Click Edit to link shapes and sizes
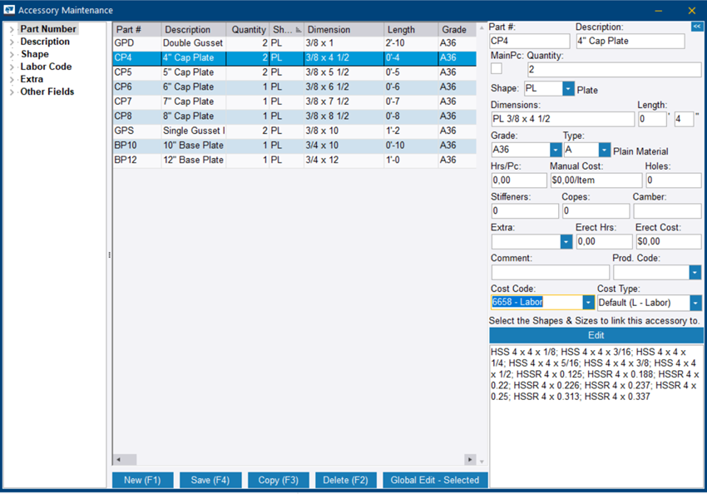The image size is (707, 494). (596, 335)
